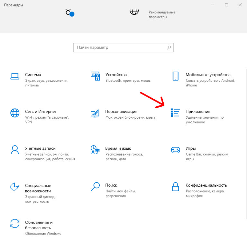
Task: Click text 'Wi-Fi, режим "в самолете", VPN'
Action: pos(47,120)
